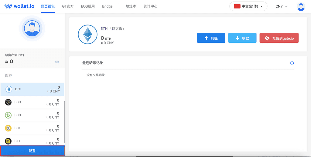
Task: Click the refresh icon for transfer records
Action: 292,63
